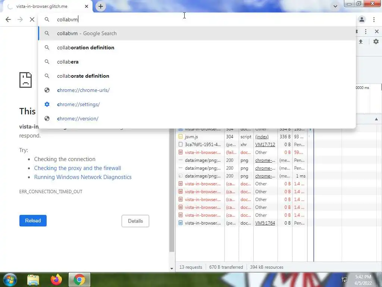This screenshot has width=382, height=287.
Task: Select the 3ca7fdf1-1951-4... xhr request
Action: (242, 145)
